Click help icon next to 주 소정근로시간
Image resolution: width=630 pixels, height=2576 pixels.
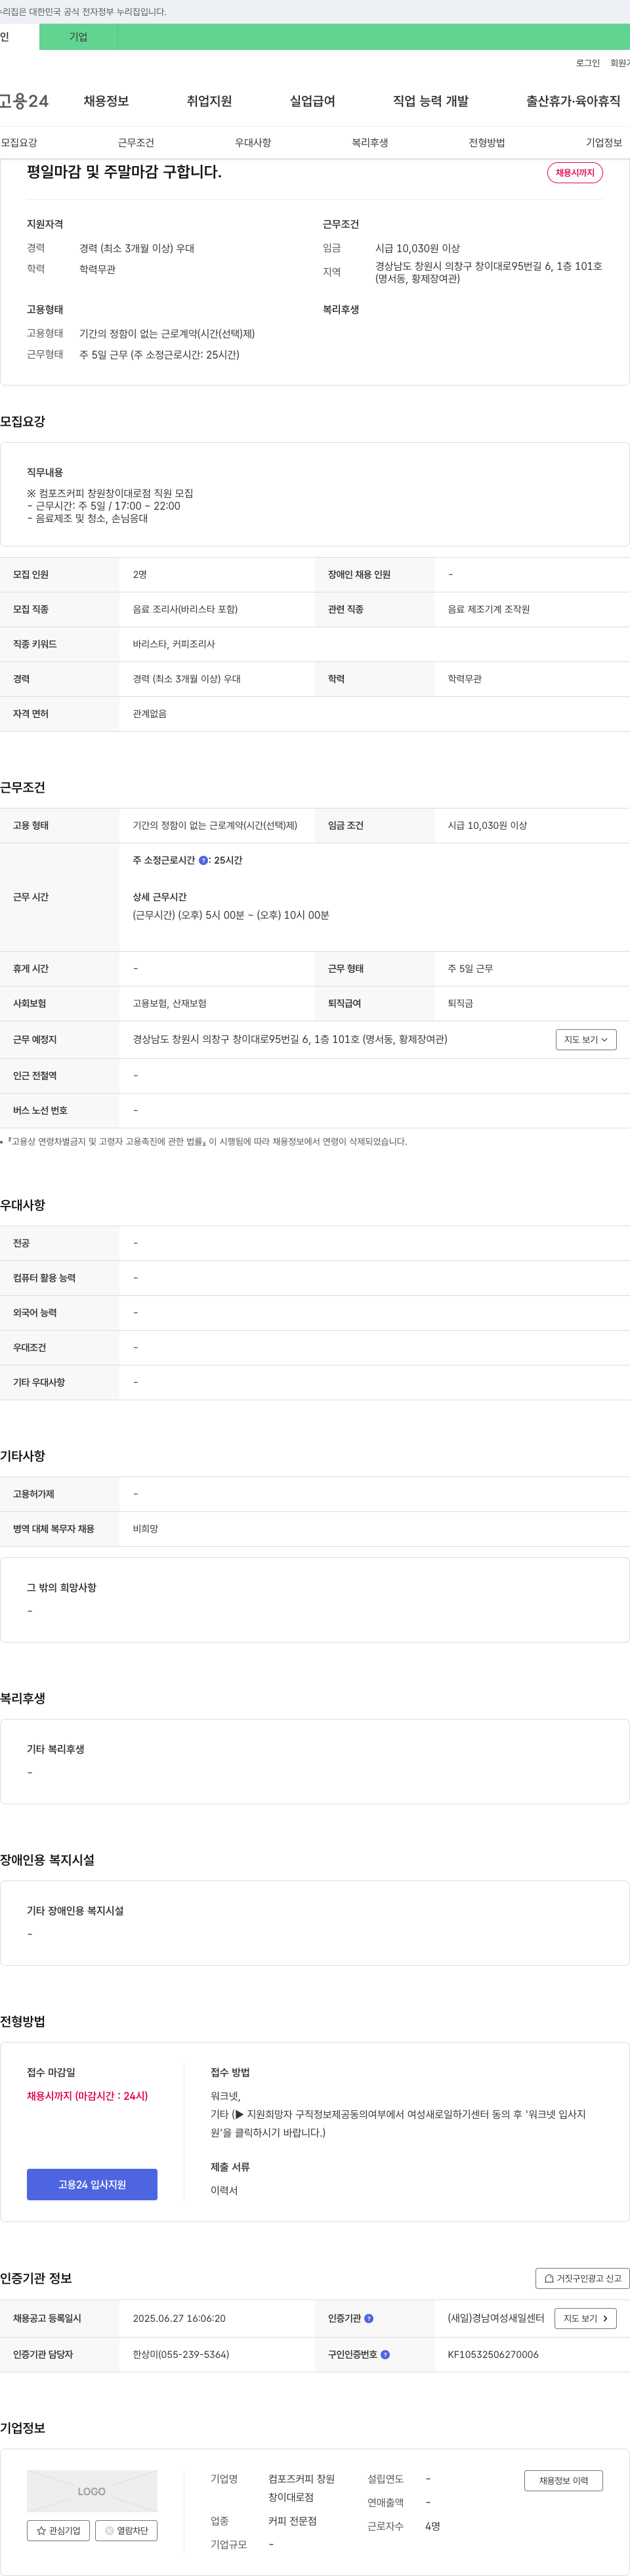coord(203,860)
